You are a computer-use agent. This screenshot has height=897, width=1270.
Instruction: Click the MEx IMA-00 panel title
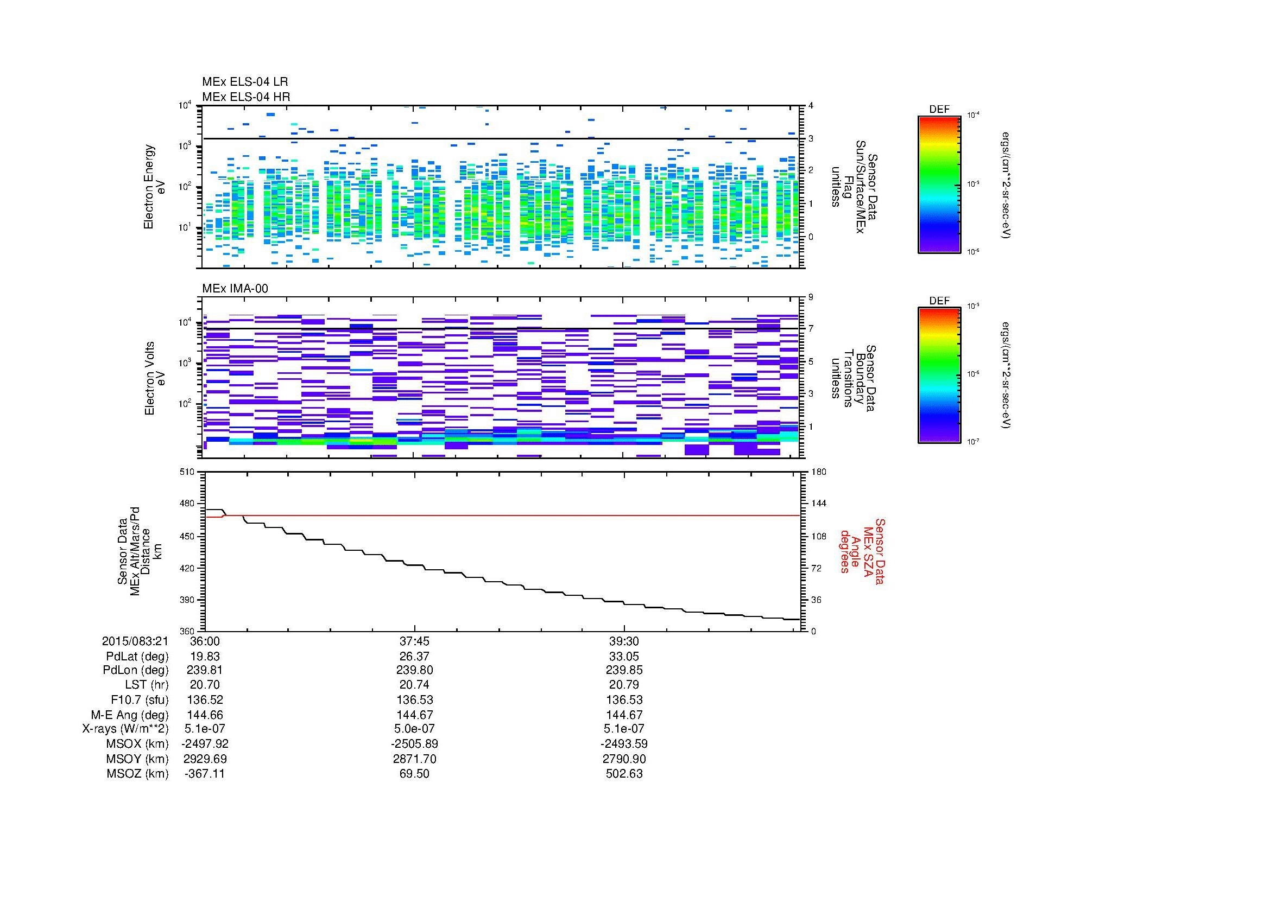point(235,289)
